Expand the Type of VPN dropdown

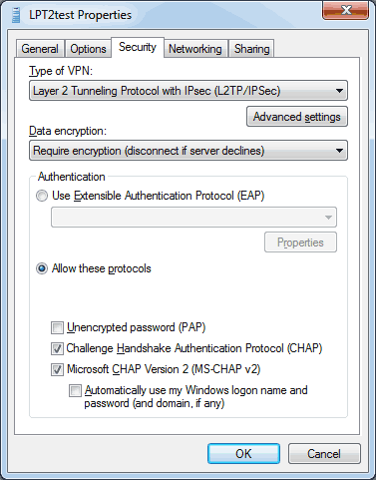188,91
